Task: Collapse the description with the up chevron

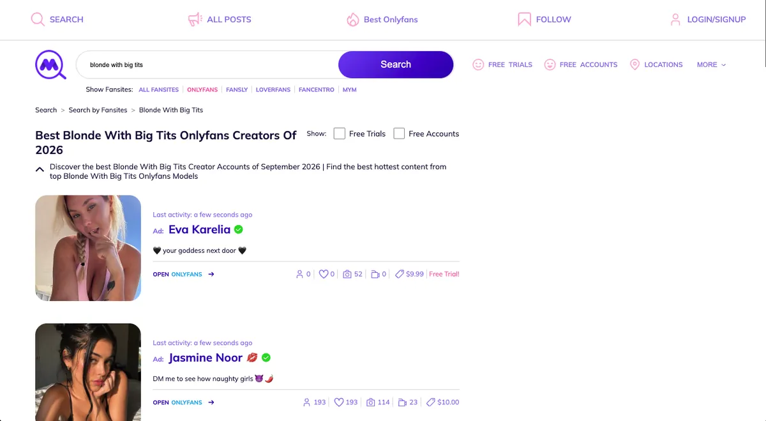Action: [40, 170]
